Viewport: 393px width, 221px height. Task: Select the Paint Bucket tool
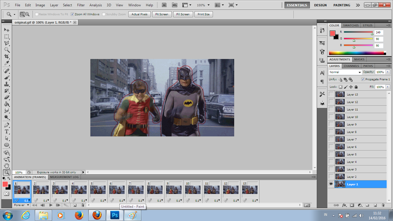pyautogui.click(x=6, y=104)
